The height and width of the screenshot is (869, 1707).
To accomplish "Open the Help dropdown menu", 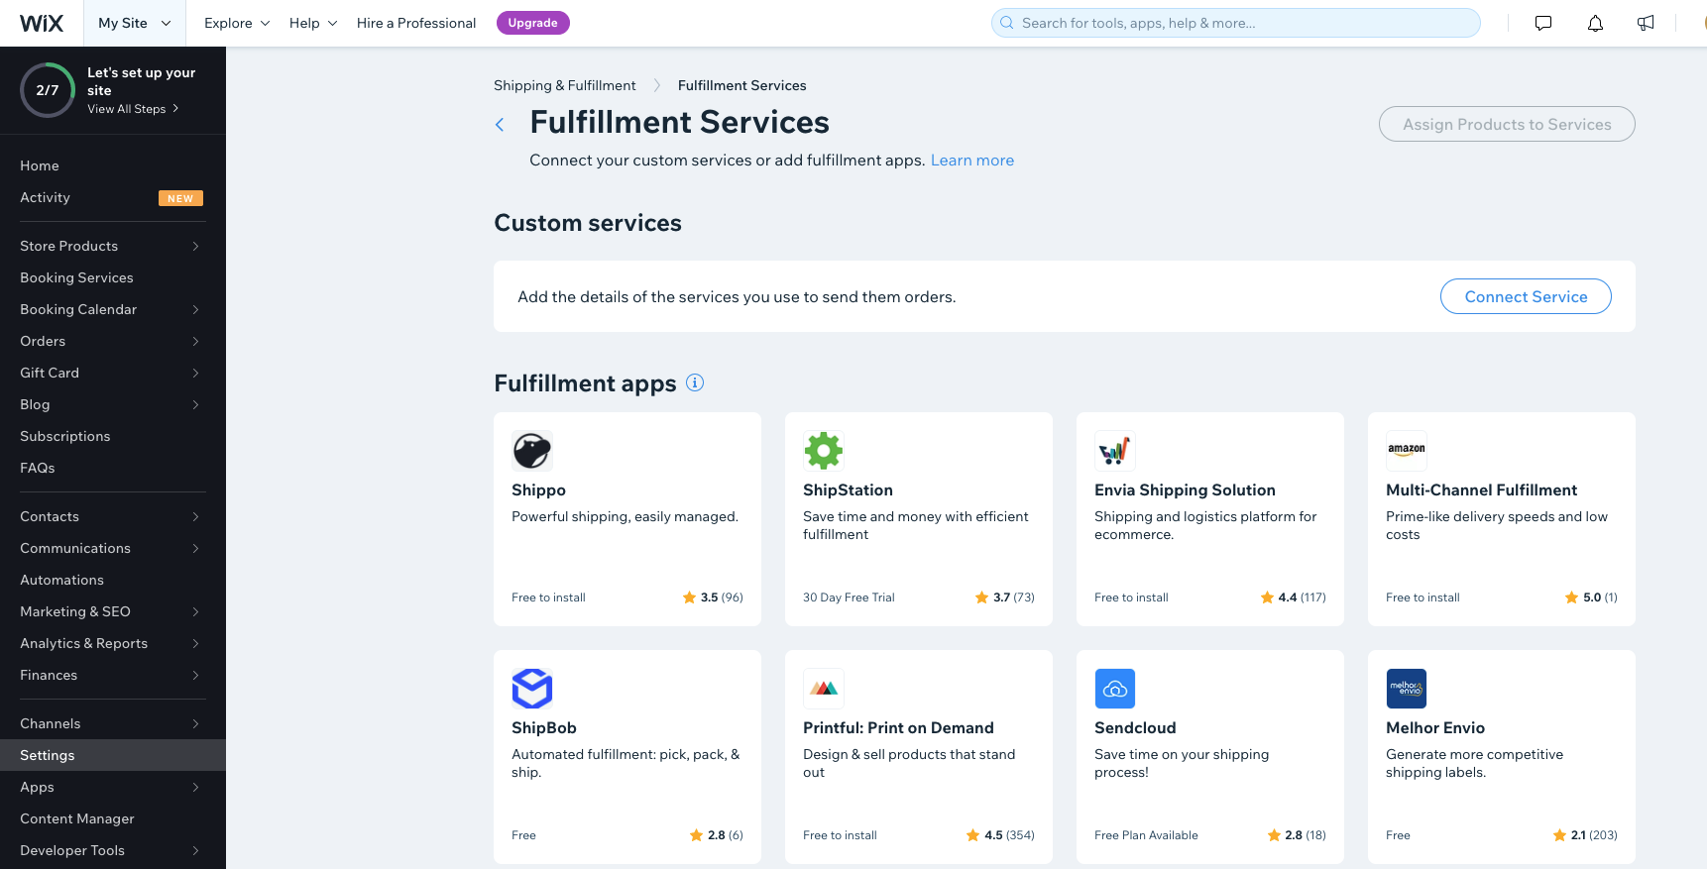I will [x=313, y=23].
